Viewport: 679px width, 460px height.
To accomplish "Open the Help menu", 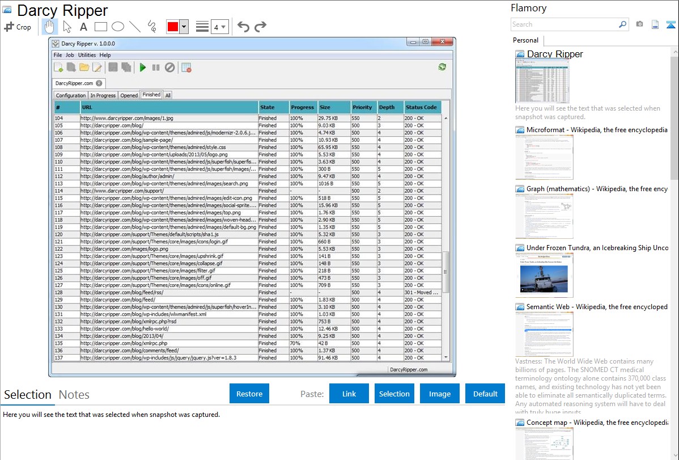I will 105,55.
